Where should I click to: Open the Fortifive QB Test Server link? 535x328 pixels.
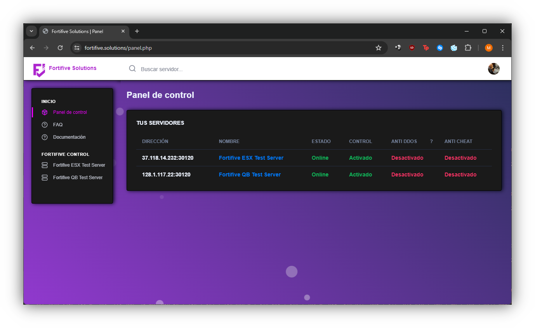(250, 174)
